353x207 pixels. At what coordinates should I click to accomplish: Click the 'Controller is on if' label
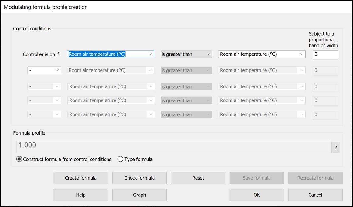pyautogui.click(x=41, y=54)
